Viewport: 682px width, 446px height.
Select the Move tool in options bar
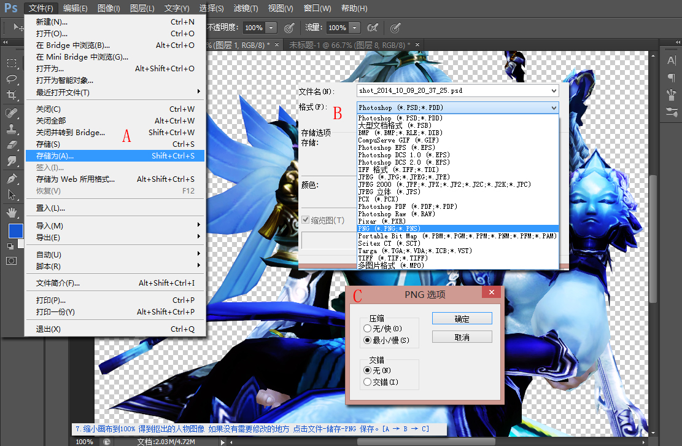point(18,28)
